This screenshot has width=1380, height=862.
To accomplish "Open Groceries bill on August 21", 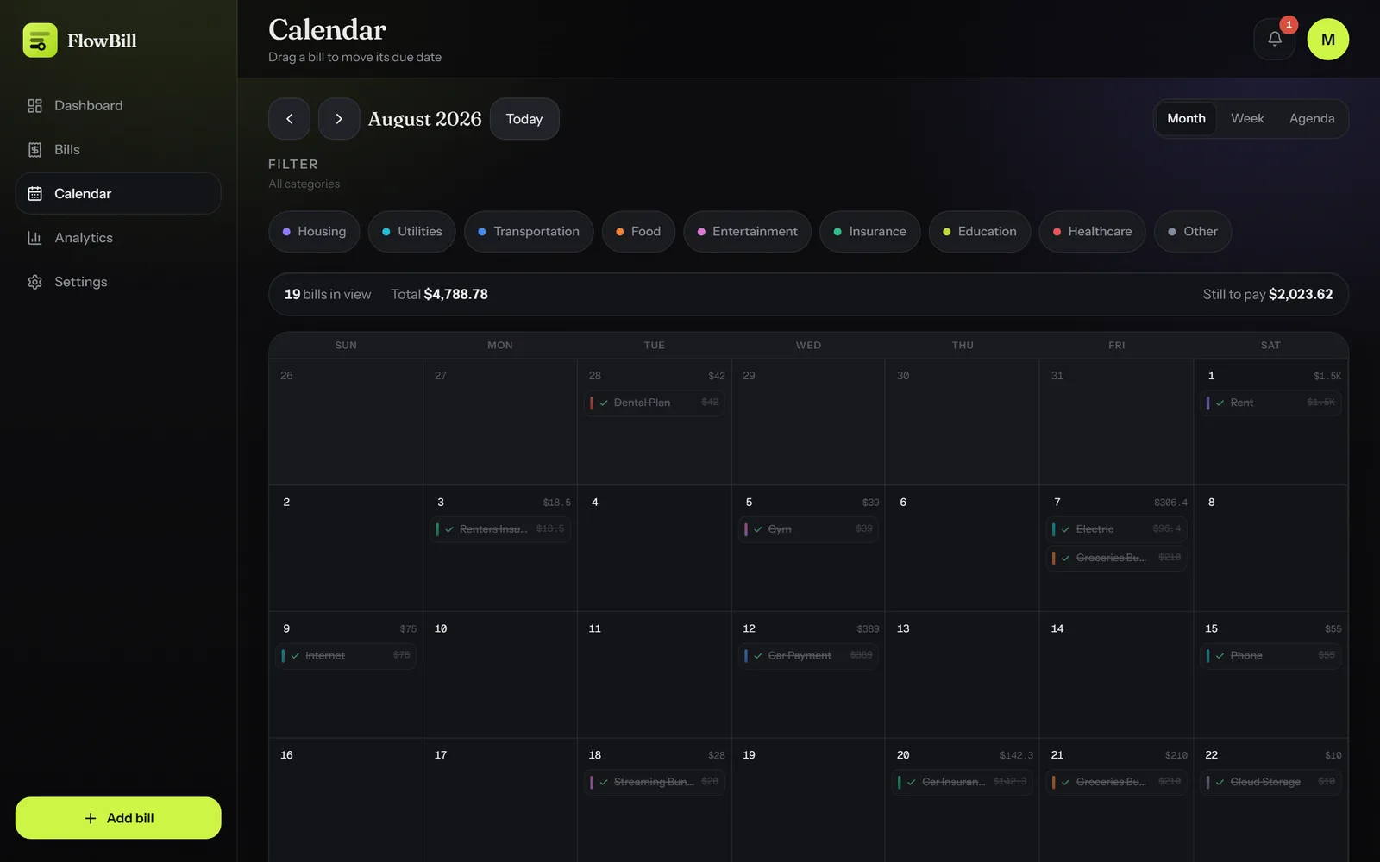I will pos(1117,782).
